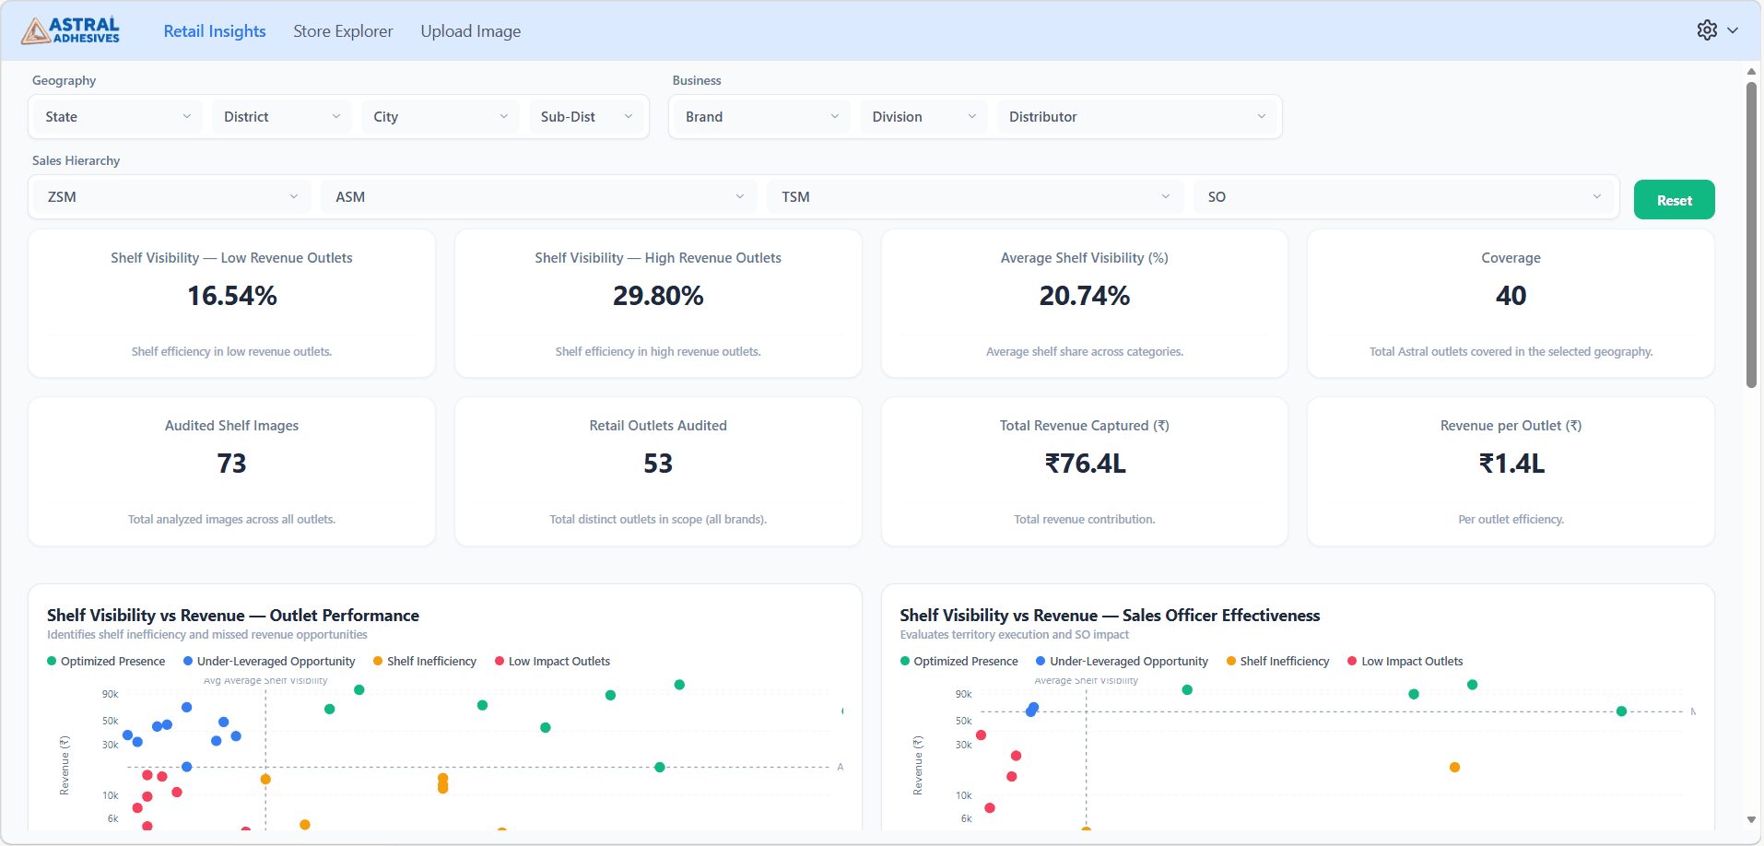Click the Outlet Performance chart title
This screenshot has width=1764, height=846.
[x=233, y=616]
